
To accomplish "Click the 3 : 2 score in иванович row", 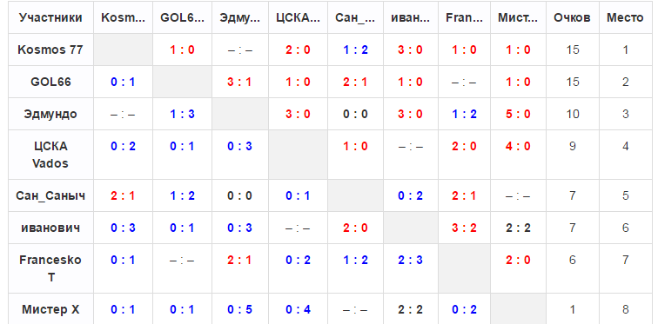I will [464, 228].
